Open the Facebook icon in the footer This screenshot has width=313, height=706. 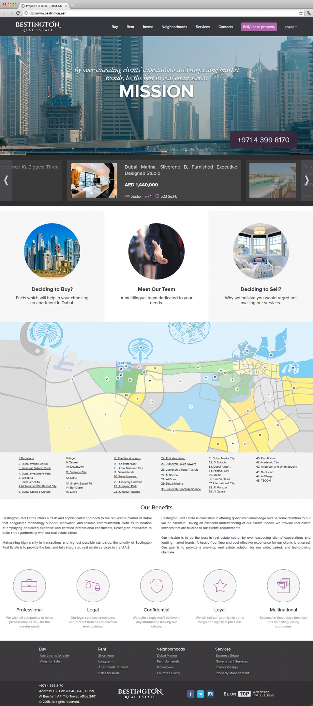(x=191, y=694)
